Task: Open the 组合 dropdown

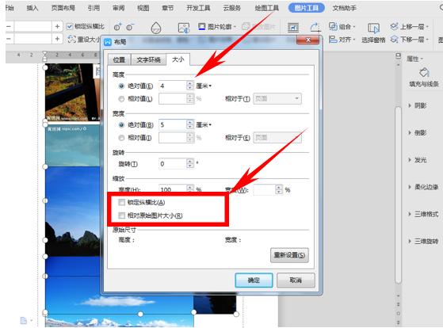Action: [342, 27]
